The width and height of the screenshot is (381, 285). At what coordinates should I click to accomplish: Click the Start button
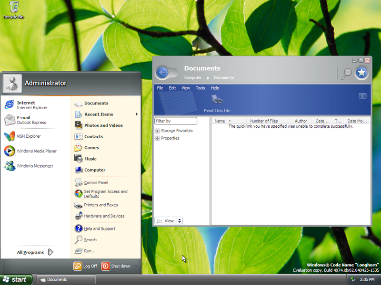(16, 280)
